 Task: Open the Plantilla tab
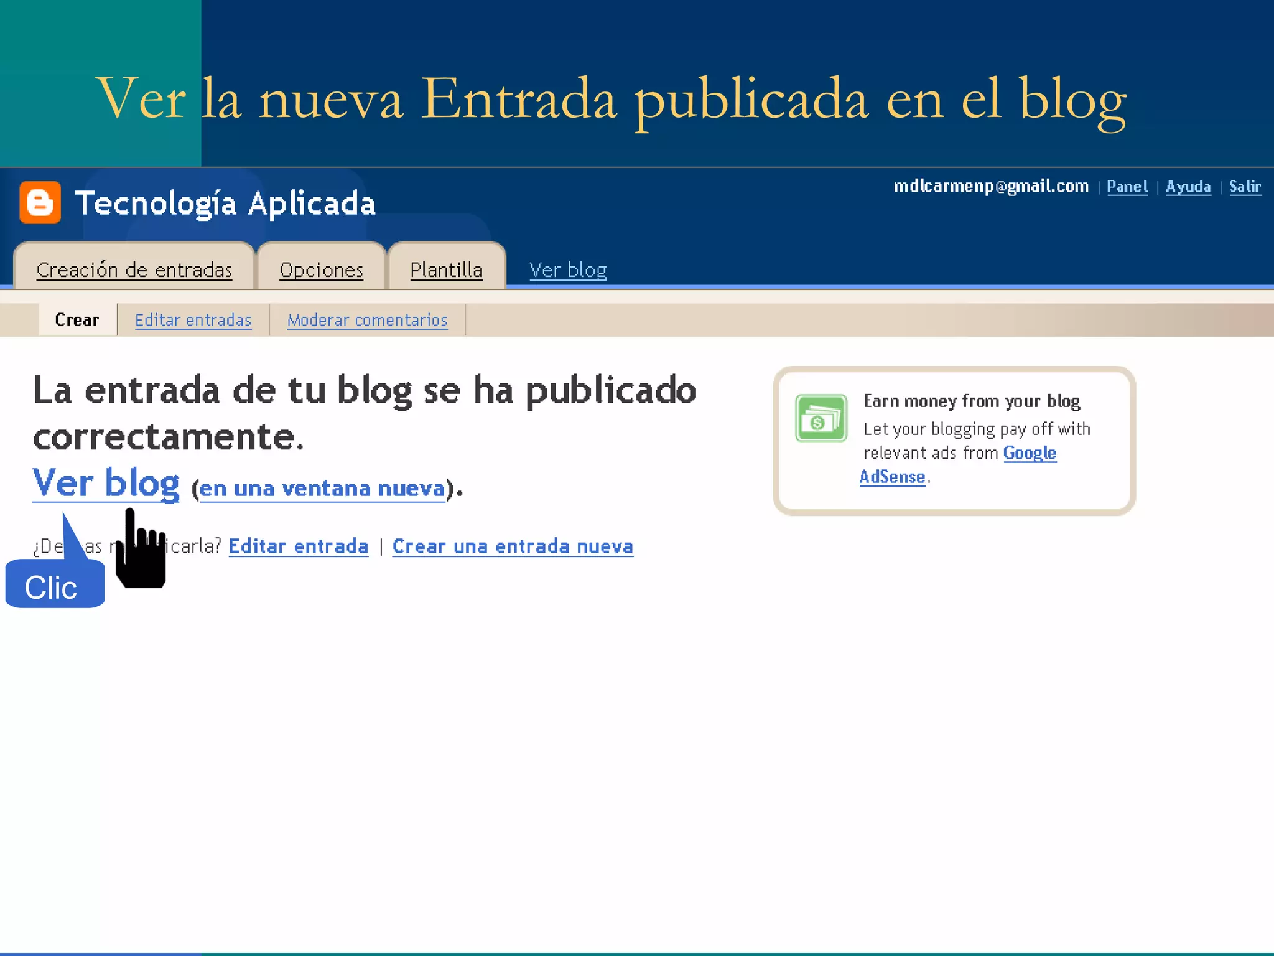pos(446,269)
